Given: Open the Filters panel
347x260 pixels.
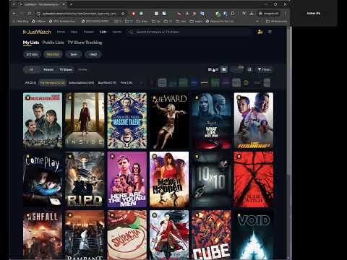Looking at the screenshot, I should 264,69.
